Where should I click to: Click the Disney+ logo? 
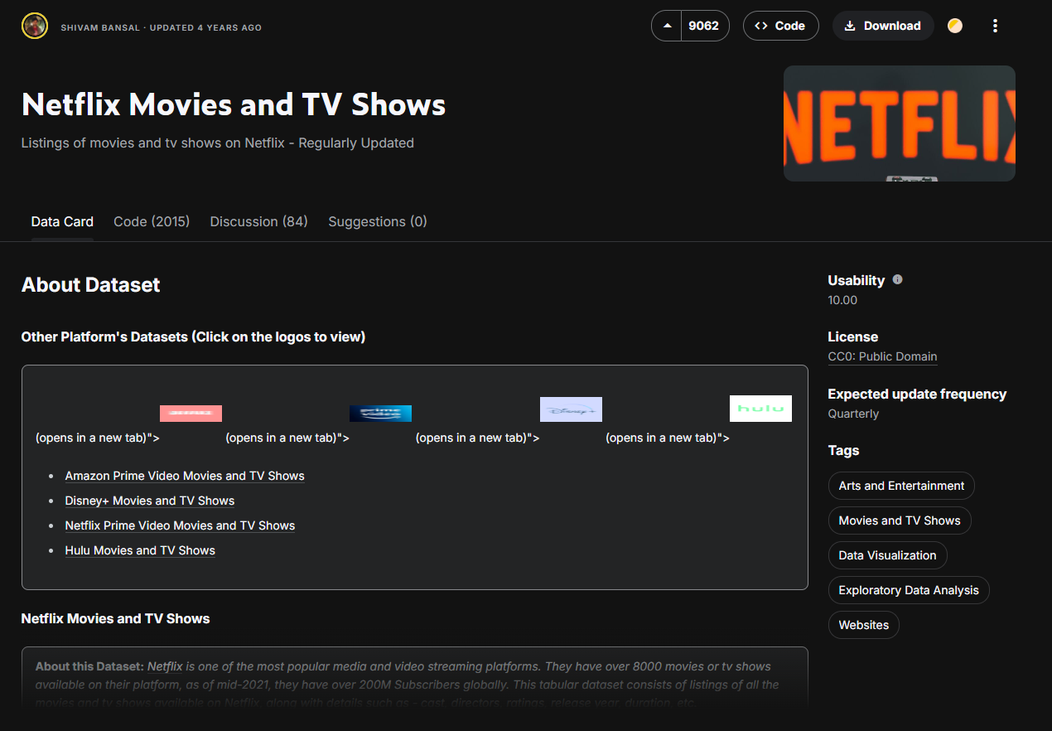coord(571,409)
